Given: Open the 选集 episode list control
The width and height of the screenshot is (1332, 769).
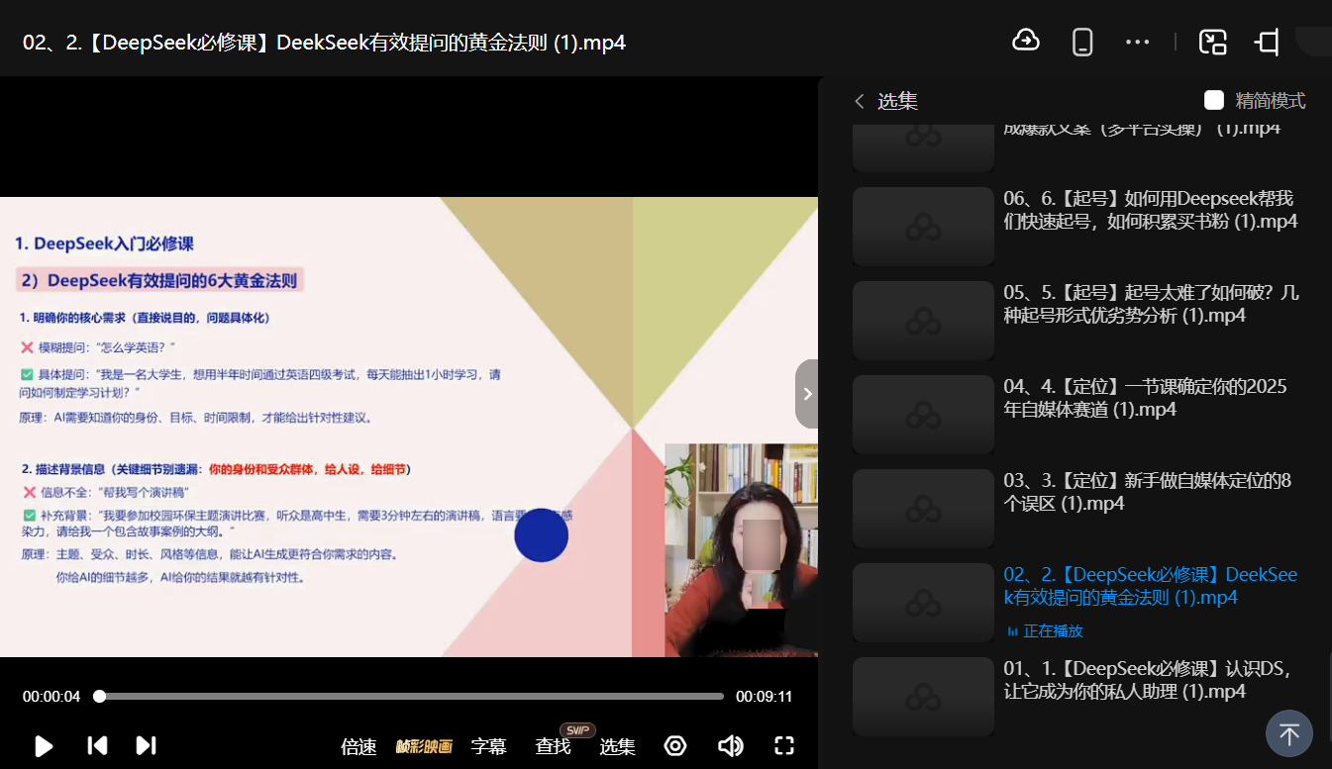Looking at the screenshot, I should coord(617,746).
